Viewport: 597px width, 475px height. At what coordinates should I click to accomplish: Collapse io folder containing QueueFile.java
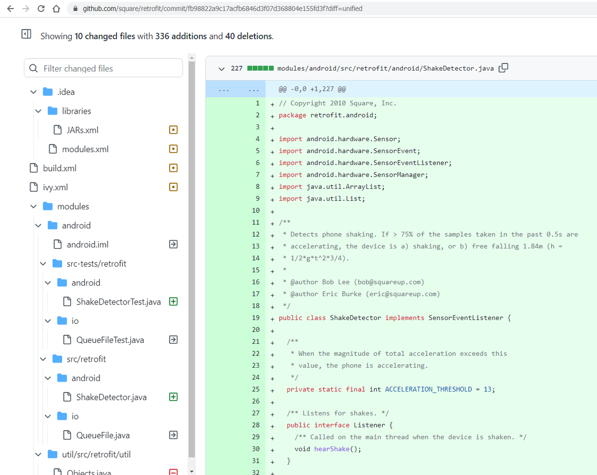click(48, 416)
